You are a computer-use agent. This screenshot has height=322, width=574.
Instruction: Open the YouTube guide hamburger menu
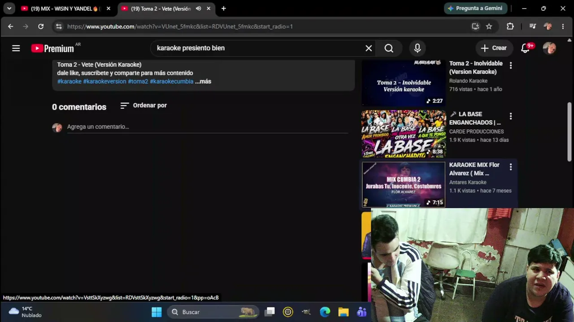[x=16, y=48]
